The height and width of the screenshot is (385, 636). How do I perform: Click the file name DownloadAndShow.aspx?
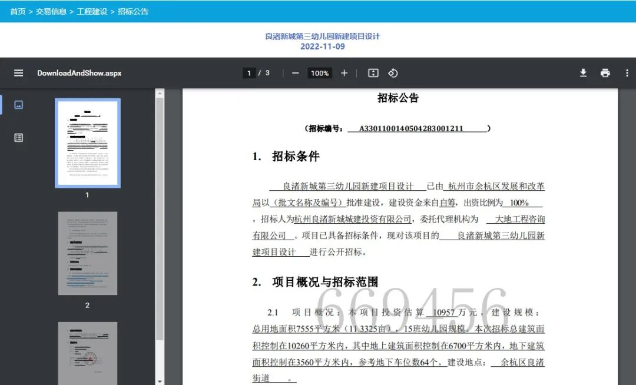[x=79, y=73]
